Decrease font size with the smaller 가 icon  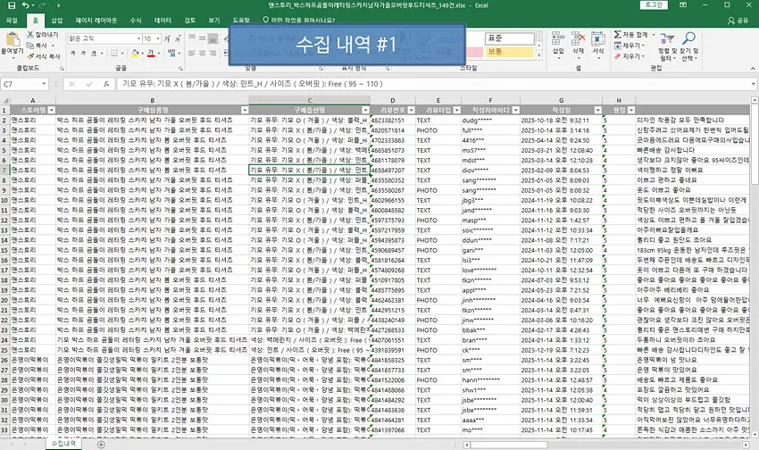178,38
